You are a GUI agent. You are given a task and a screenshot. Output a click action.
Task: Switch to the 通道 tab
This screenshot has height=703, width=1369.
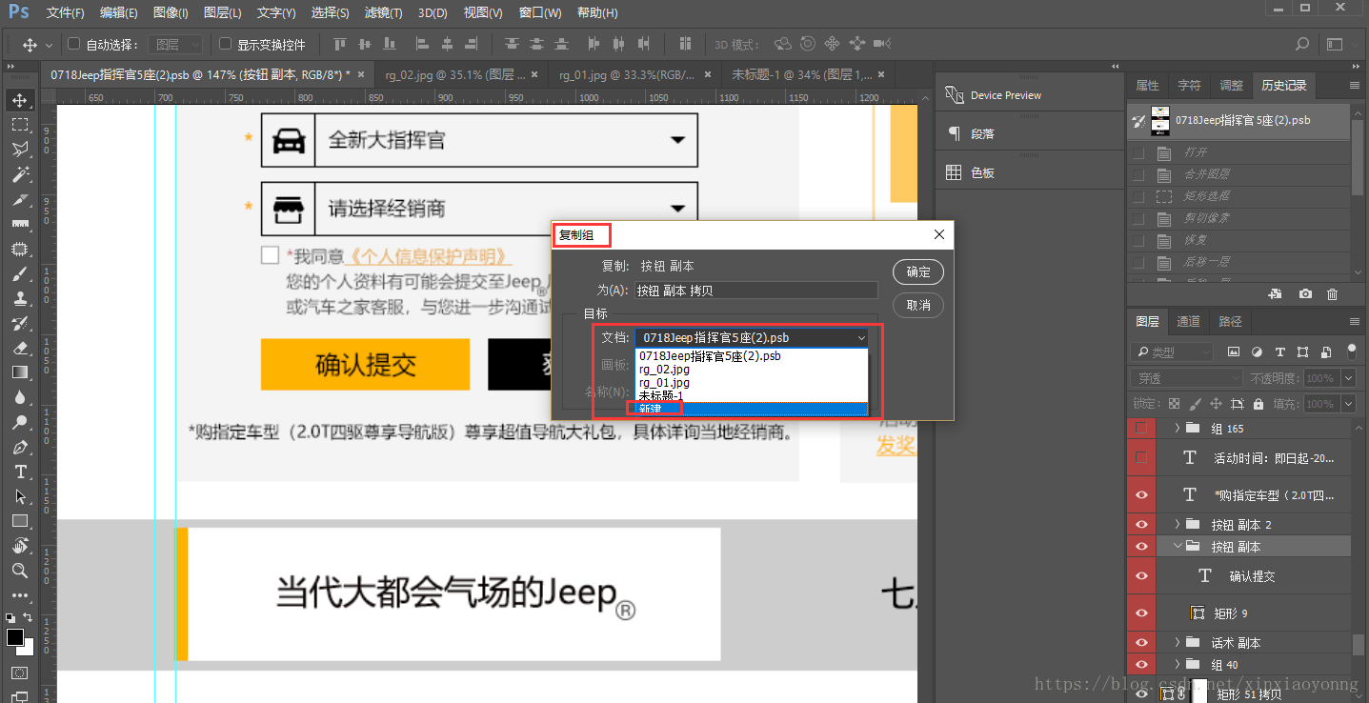pos(1188,322)
